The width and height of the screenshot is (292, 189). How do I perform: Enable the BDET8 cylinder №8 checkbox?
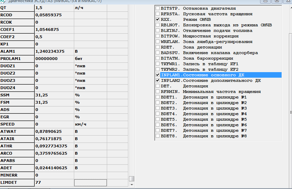(157, 136)
